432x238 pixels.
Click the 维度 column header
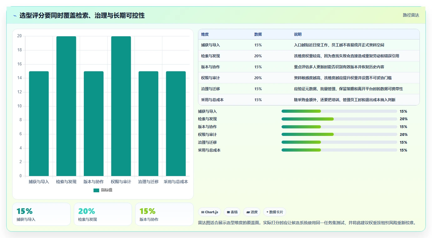[x=205, y=34]
